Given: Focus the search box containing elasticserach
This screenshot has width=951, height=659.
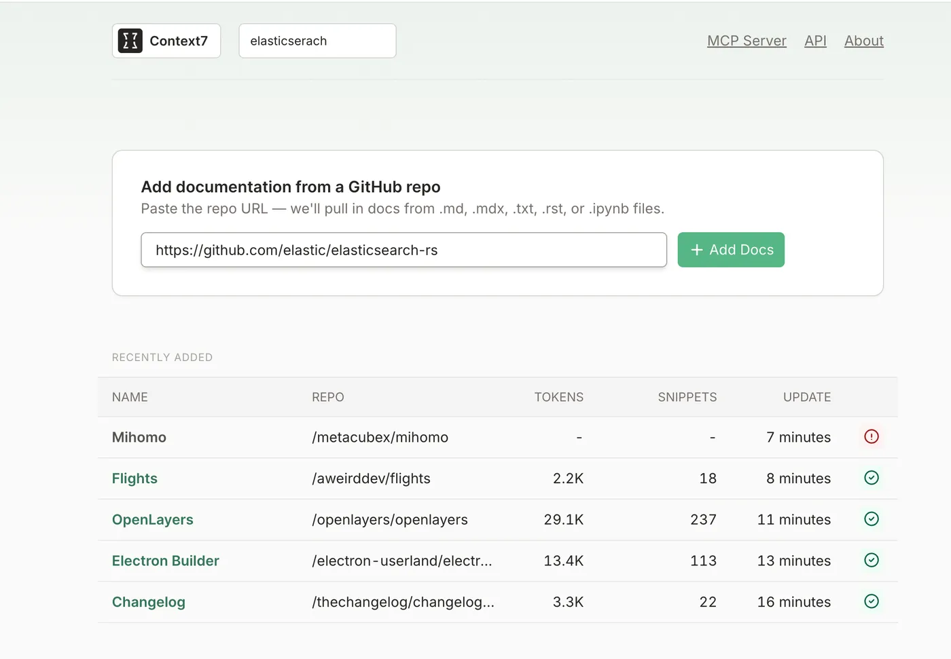Looking at the screenshot, I should pyautogui.click(x=317, y=41).
